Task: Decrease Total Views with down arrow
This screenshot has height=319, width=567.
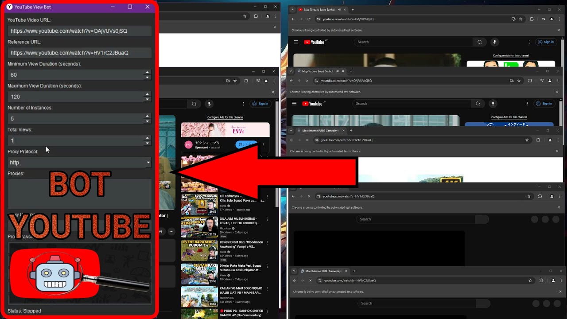Action: [148, 143]
